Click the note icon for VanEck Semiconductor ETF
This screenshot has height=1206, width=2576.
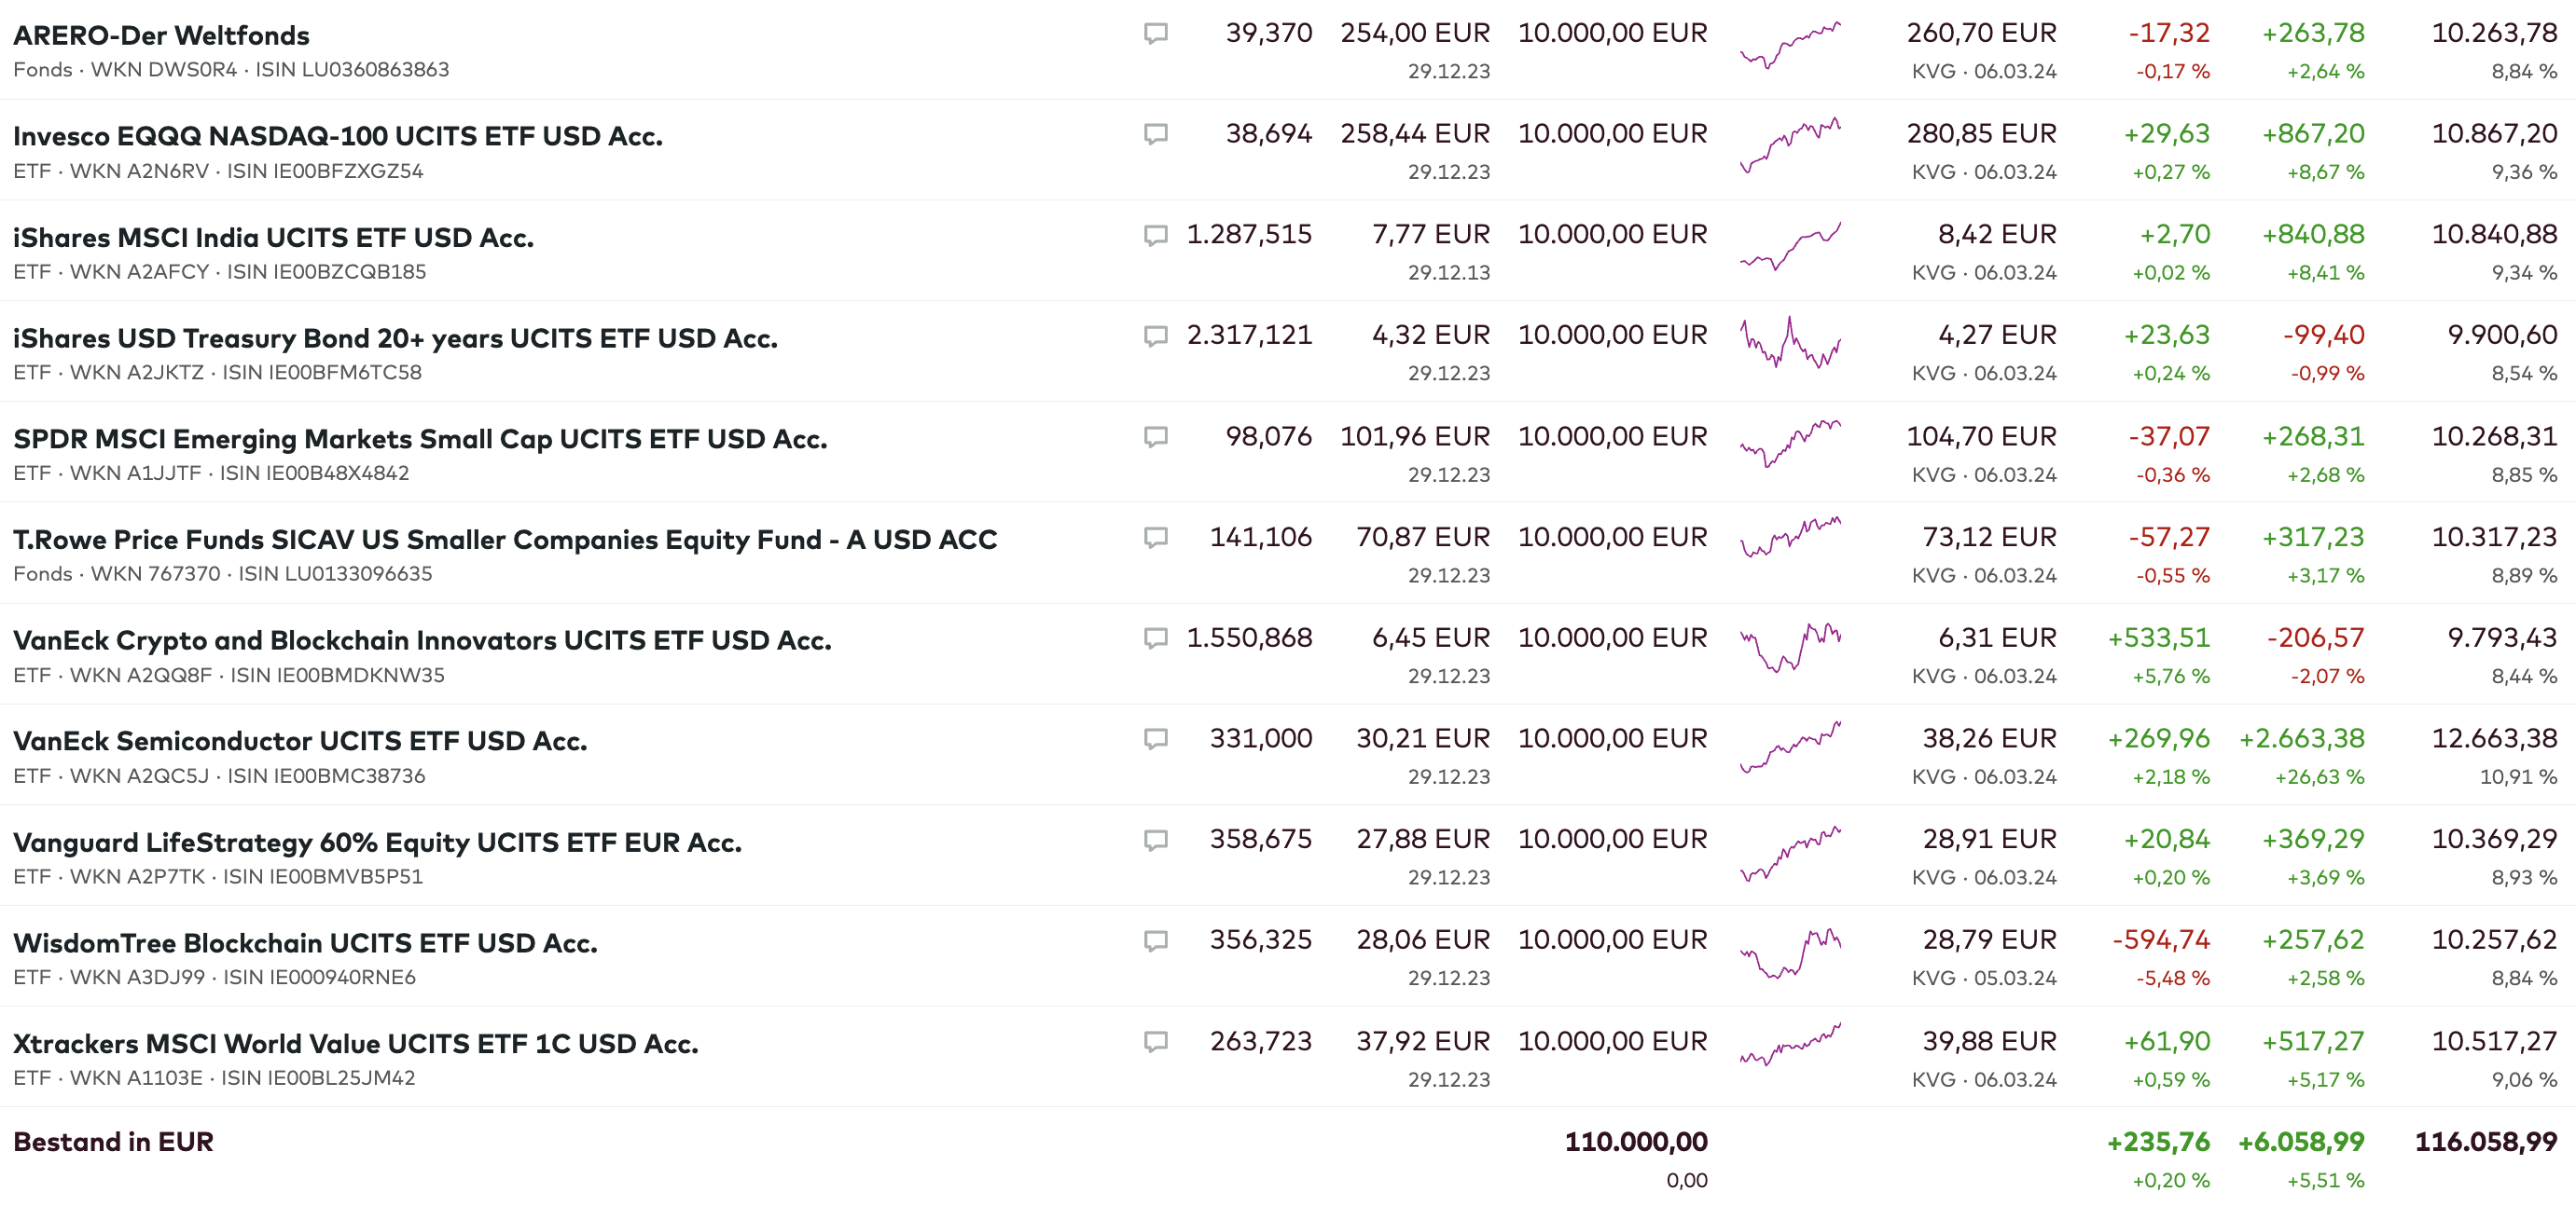1155,739
